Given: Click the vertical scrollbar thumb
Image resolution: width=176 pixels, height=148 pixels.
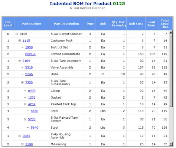Looking at the screenshot, I should (x=171, y=70).
